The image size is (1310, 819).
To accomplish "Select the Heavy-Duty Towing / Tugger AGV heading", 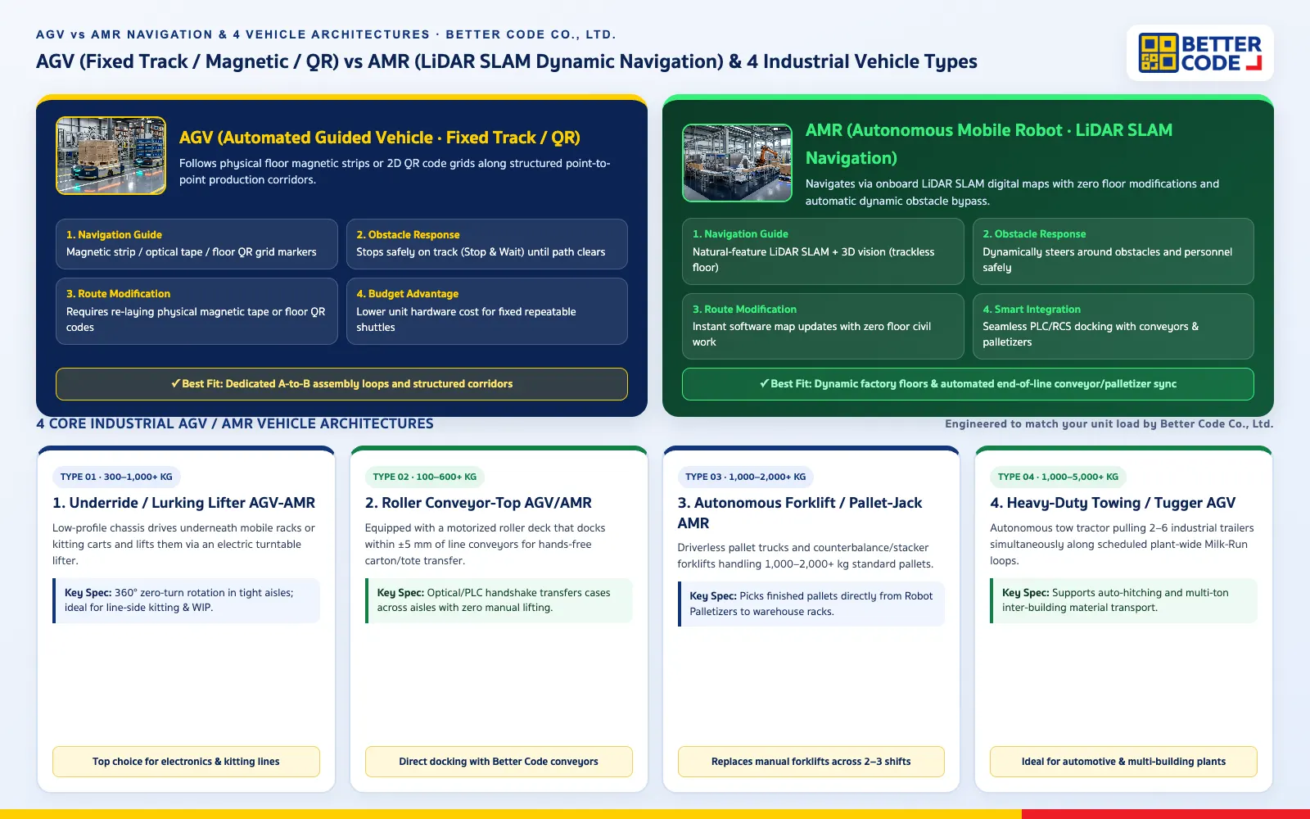I will [1113, 503].
